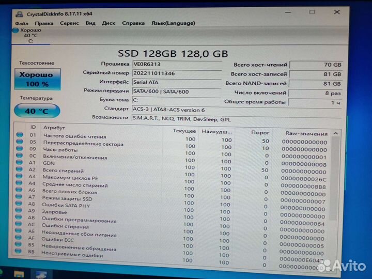Image resolution: width=372 pixels, height=279 pixels.
Task: Click the Текущее column header
Action: [x=184, y=131]
